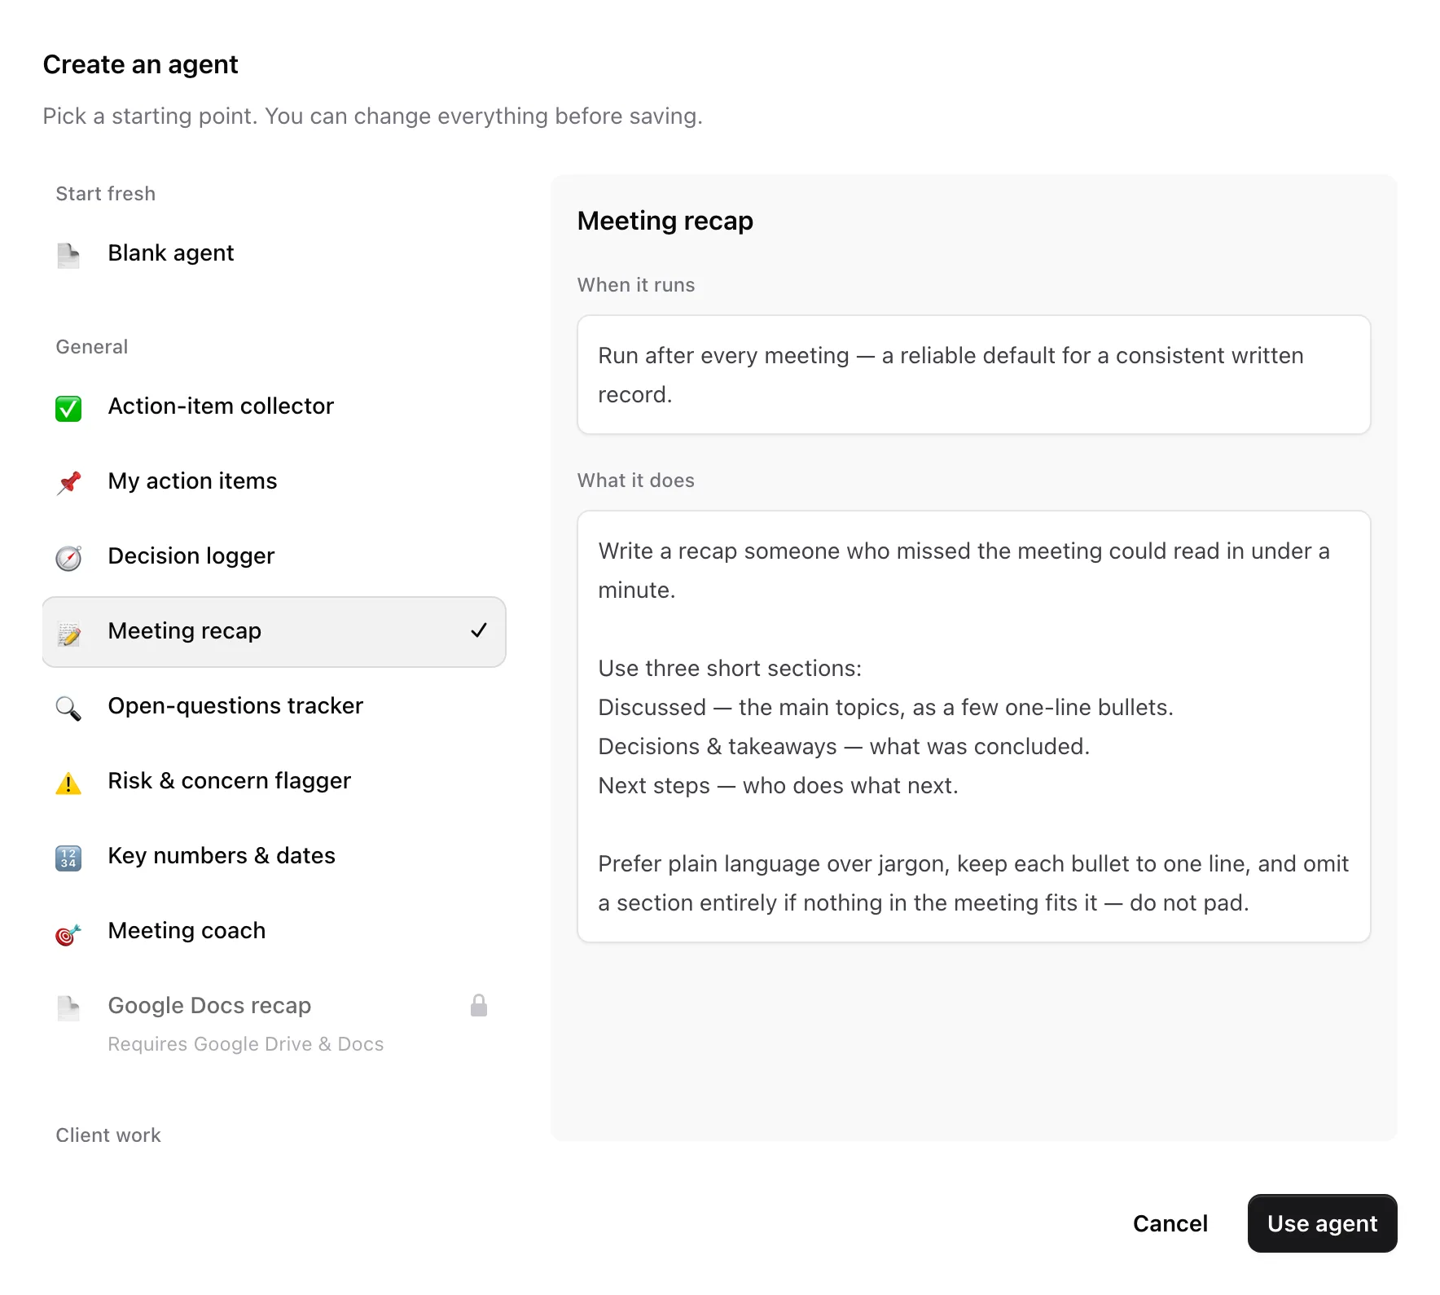
Task: Click the Google Docs recap page icon
Action: tap(68, 1007)
